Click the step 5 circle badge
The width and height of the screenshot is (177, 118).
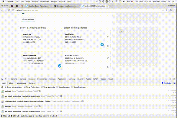(x=121, y=32)
